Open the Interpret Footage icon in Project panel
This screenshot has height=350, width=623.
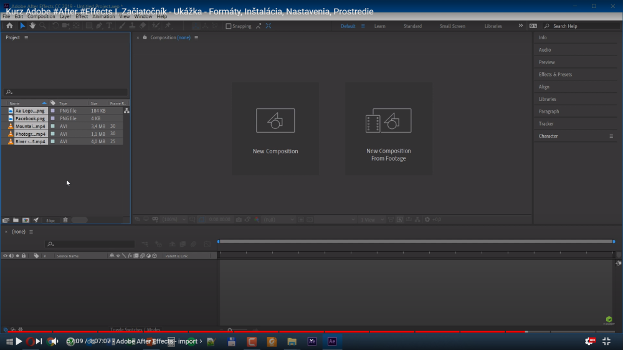6,220
